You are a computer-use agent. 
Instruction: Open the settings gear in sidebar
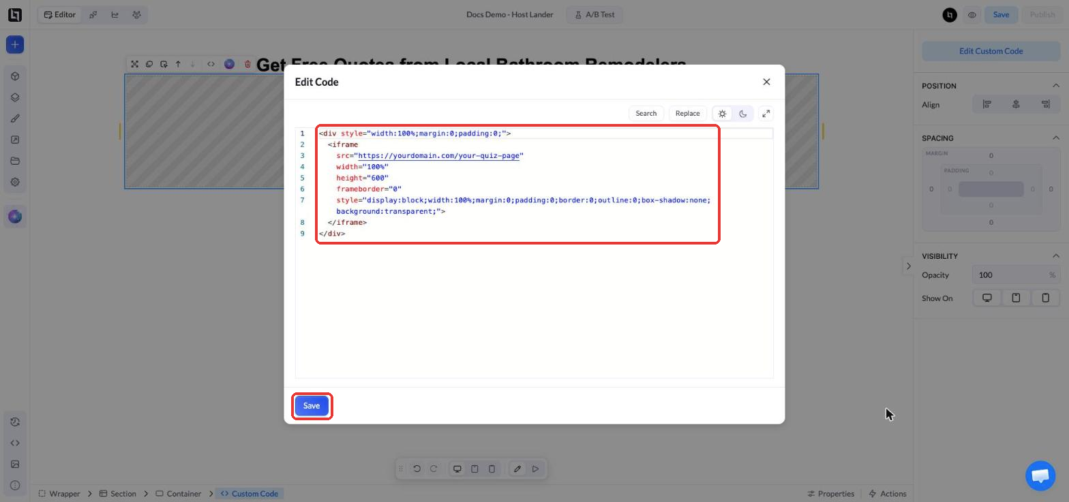pyautogui.click(x=15, y=182)
